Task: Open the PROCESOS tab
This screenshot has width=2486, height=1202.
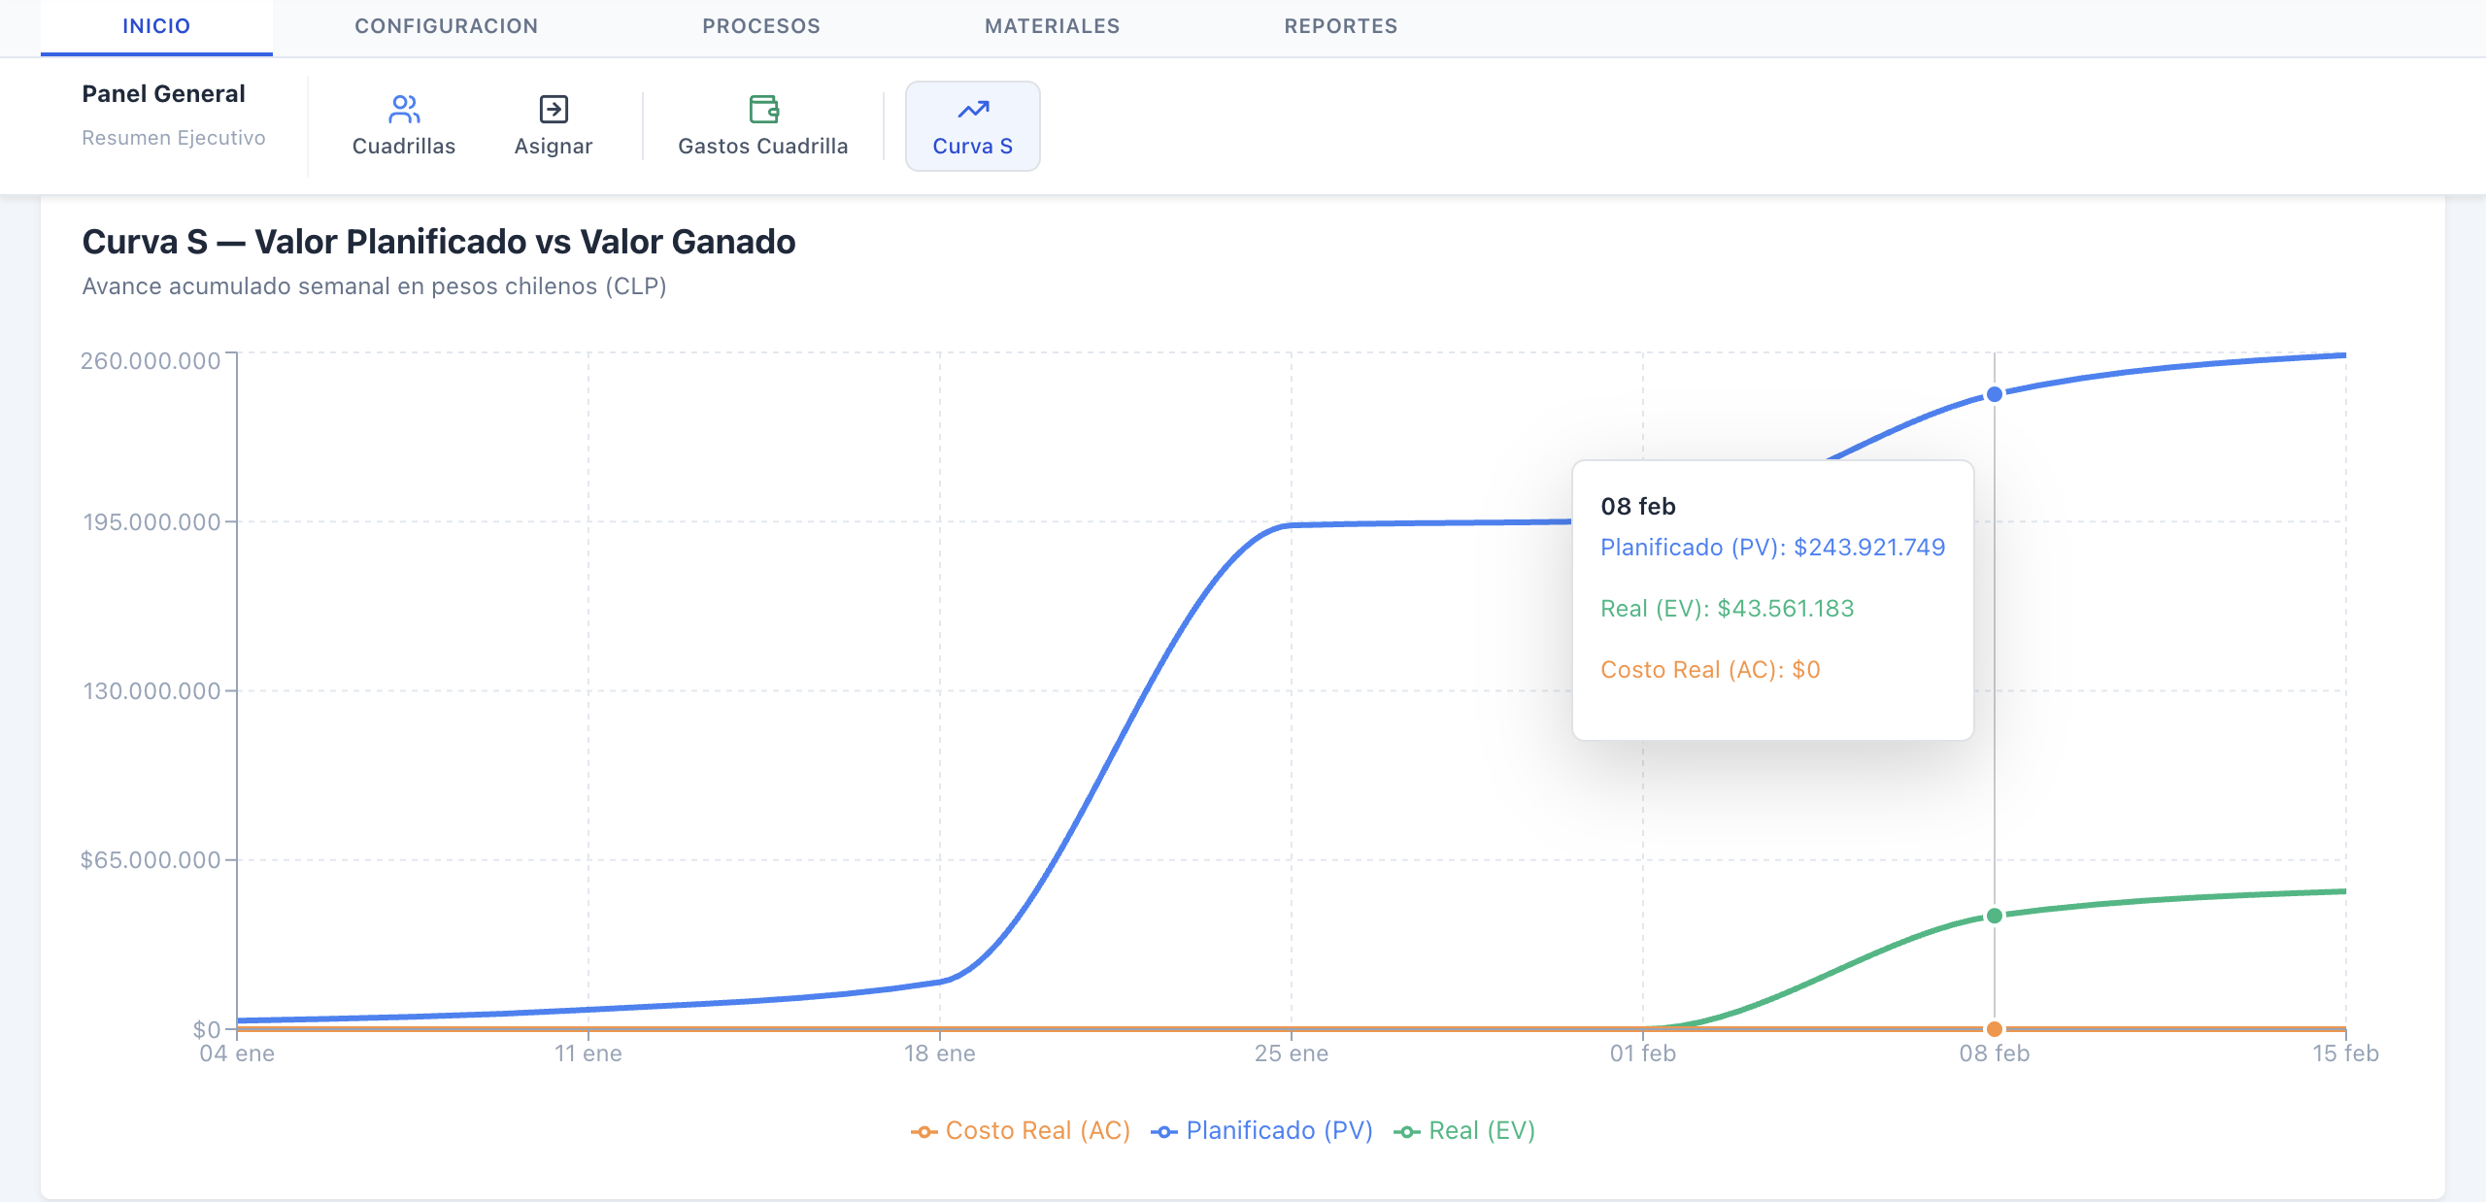Action: pos(761,26)
